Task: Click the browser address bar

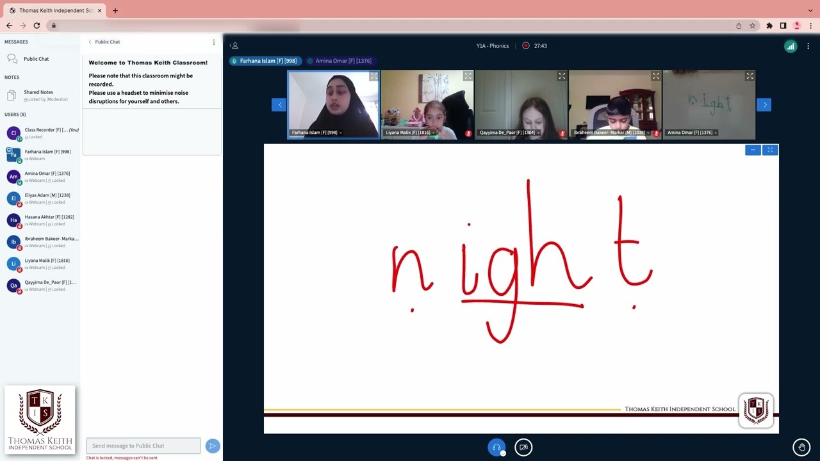Action: (x=391, y=26)
